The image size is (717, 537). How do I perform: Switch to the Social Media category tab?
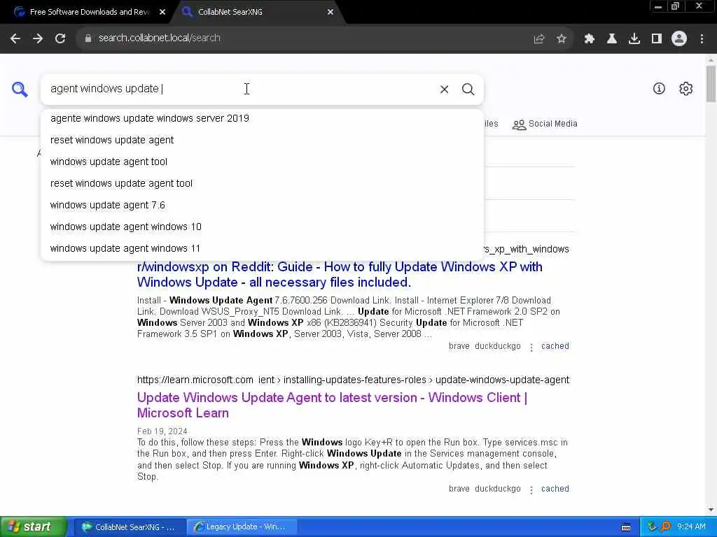click(545, 124)
